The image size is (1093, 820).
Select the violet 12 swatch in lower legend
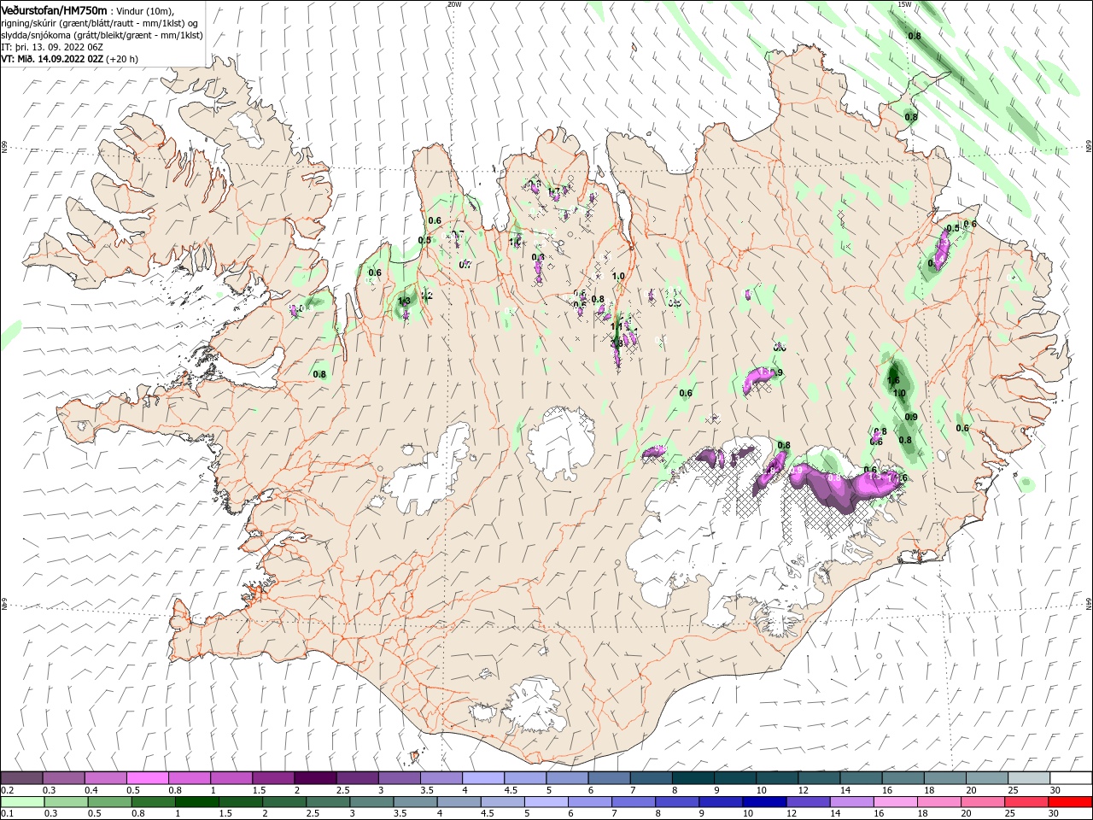tap(807, 802)
